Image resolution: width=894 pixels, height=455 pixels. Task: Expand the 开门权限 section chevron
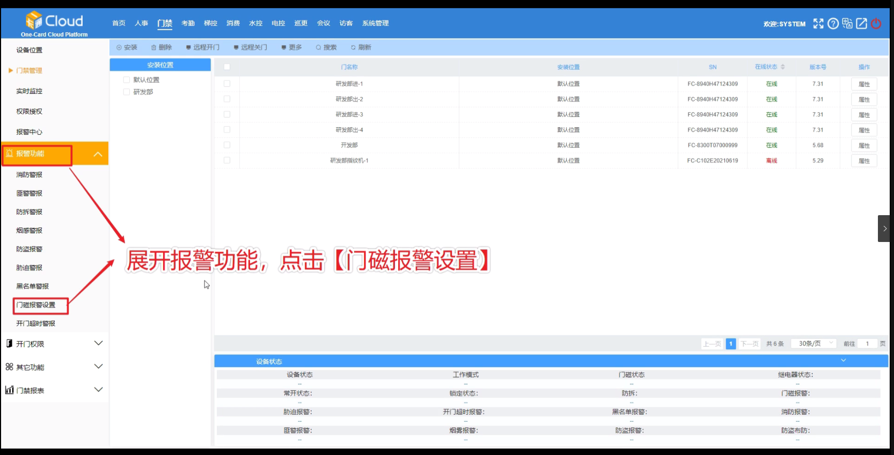(x=98, y=343)
